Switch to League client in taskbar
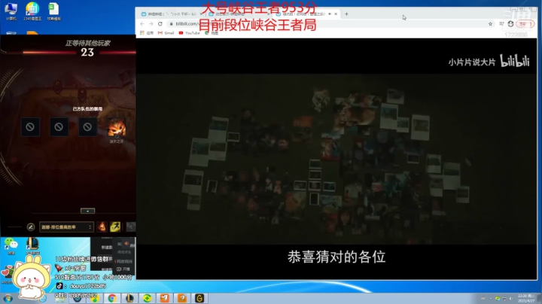This screenshot has height=304, width=542. [x=129, y=299]
